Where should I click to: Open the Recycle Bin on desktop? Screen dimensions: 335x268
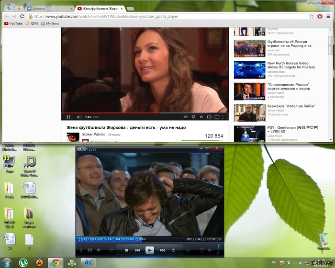324,242
